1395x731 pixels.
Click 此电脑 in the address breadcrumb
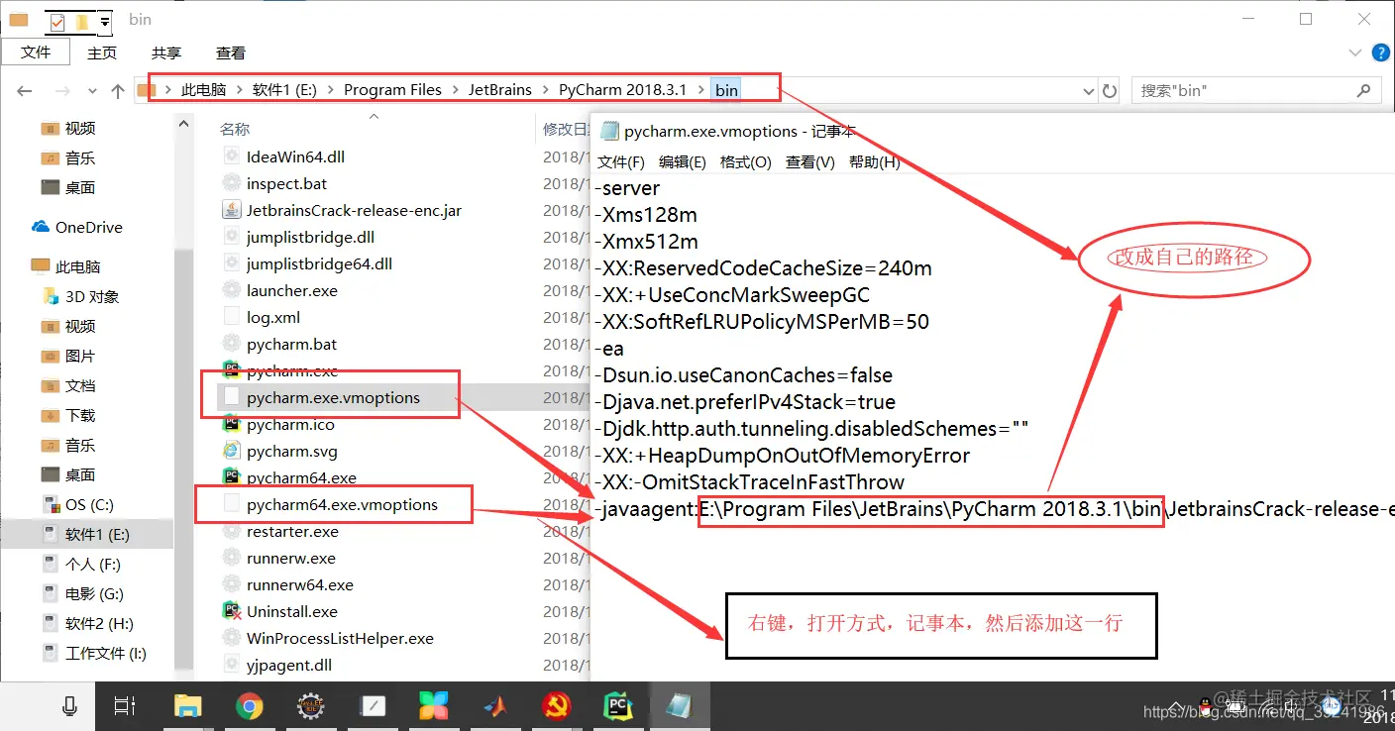(x=204, y=89)
